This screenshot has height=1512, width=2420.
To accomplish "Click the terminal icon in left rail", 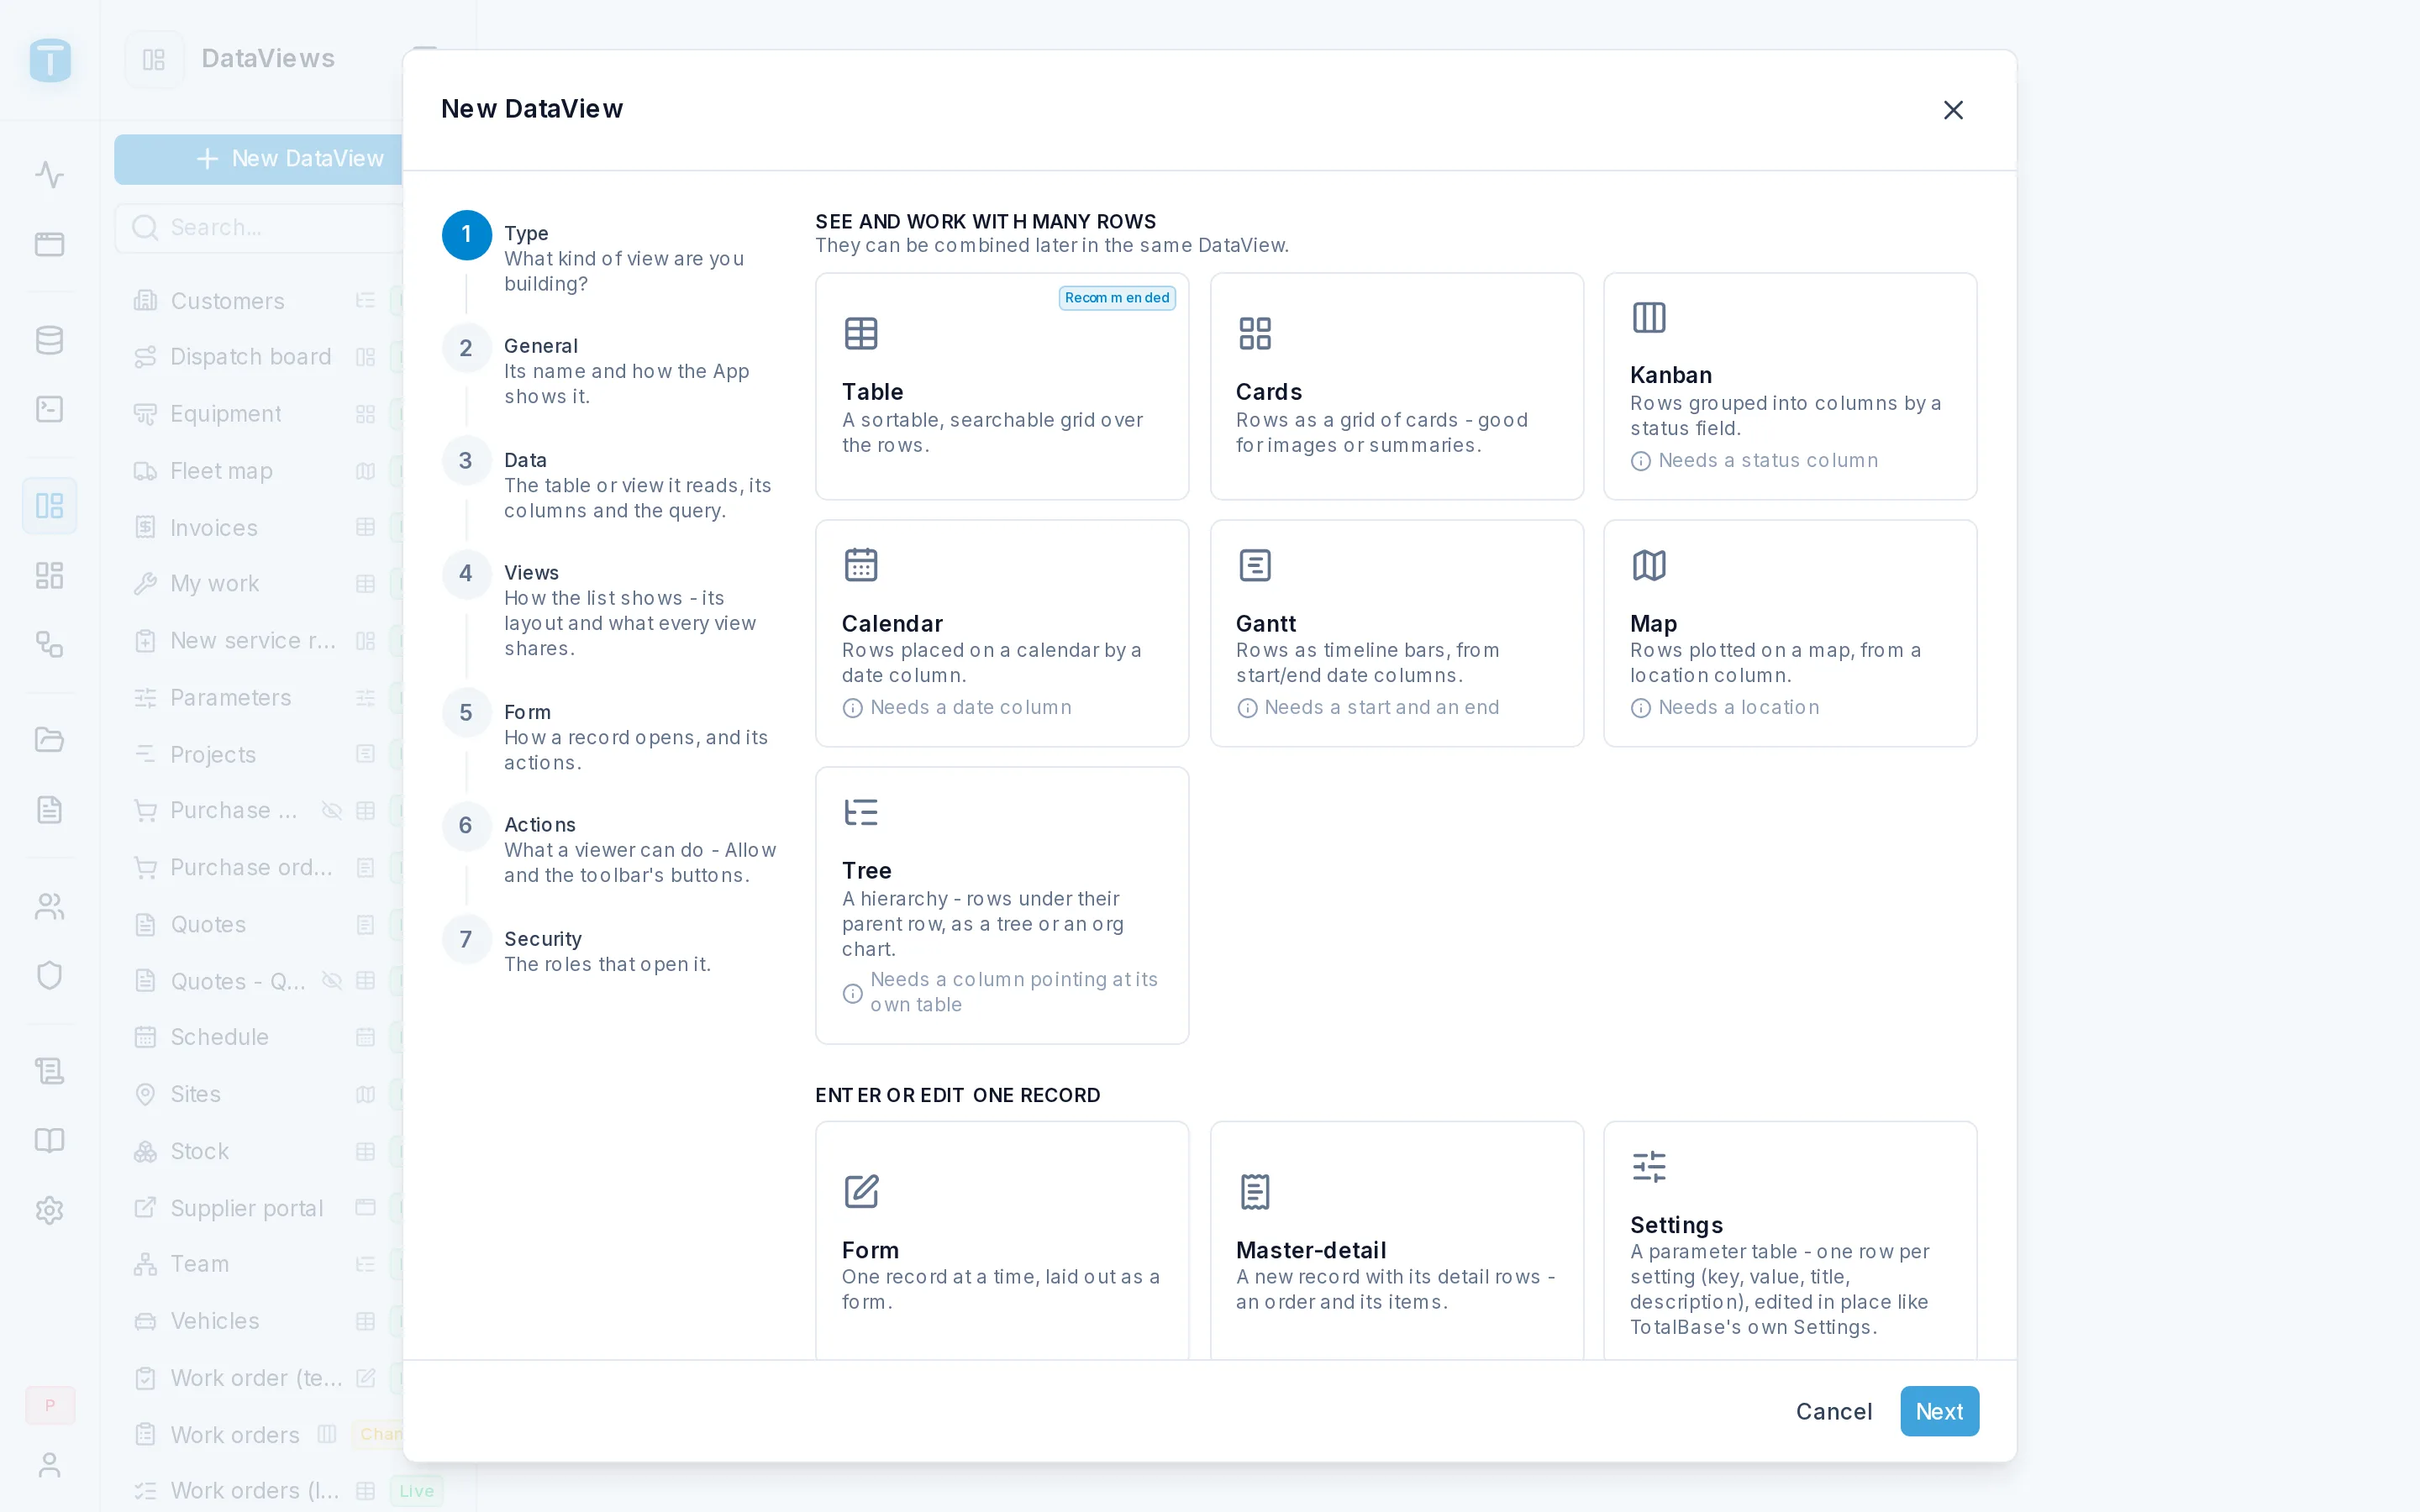I will 49,409.
